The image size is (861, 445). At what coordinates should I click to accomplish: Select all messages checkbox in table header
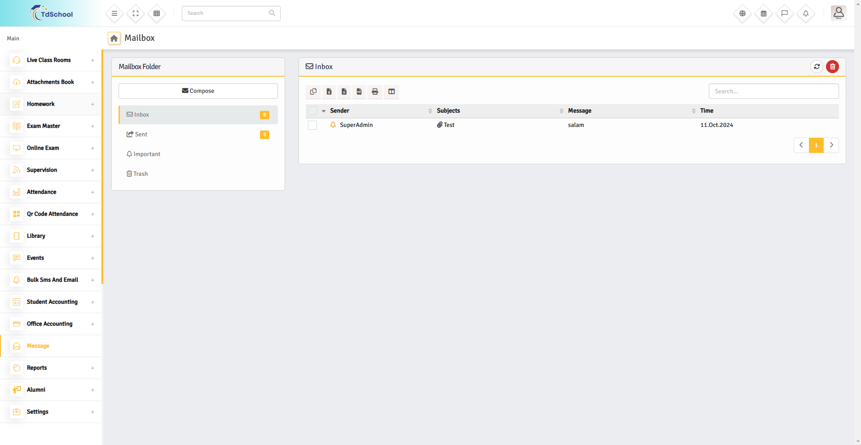pyautogui.click(x=312, y=111)
